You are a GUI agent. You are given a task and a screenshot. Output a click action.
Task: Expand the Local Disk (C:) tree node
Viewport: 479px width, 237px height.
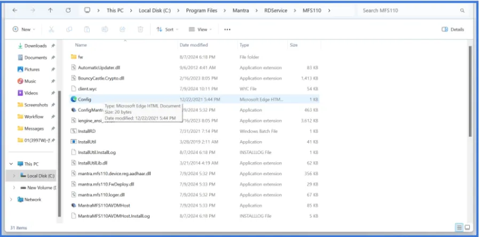tap(14, 176)
